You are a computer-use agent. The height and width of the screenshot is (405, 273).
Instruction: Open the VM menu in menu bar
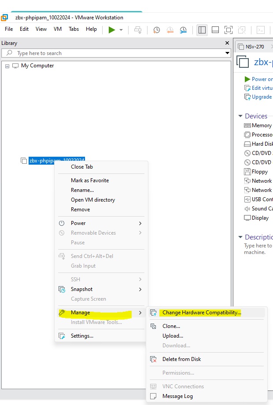coord(58,29)
